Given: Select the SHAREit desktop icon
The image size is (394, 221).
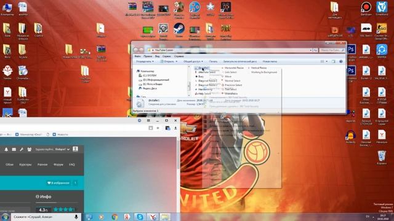Looking at the screenshot, I should (382, 51).
